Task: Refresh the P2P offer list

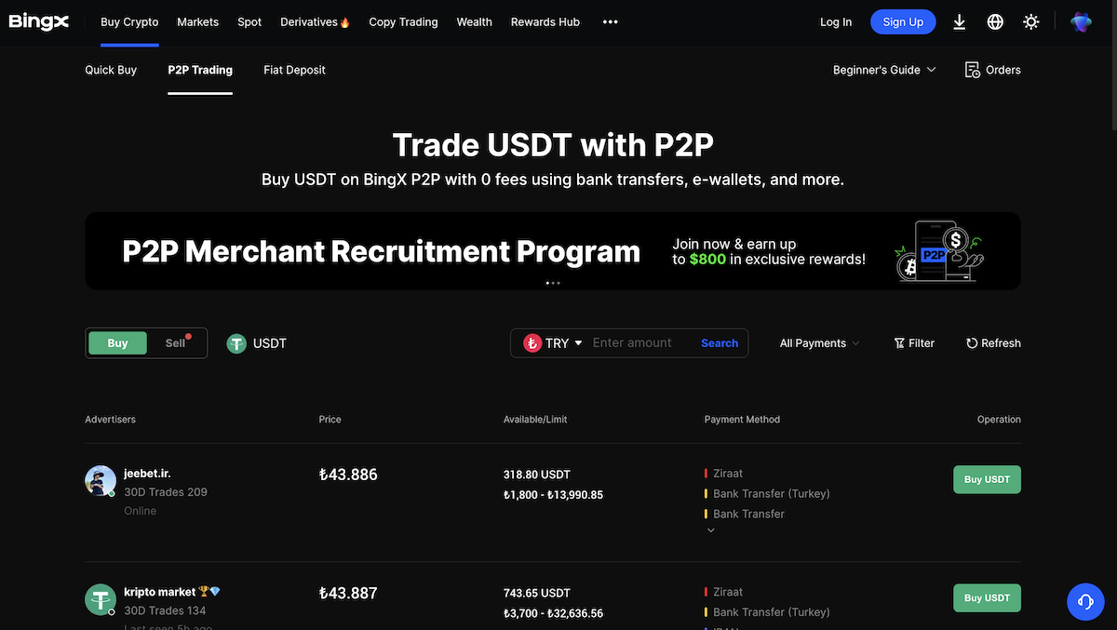Action: coord(992,342)
